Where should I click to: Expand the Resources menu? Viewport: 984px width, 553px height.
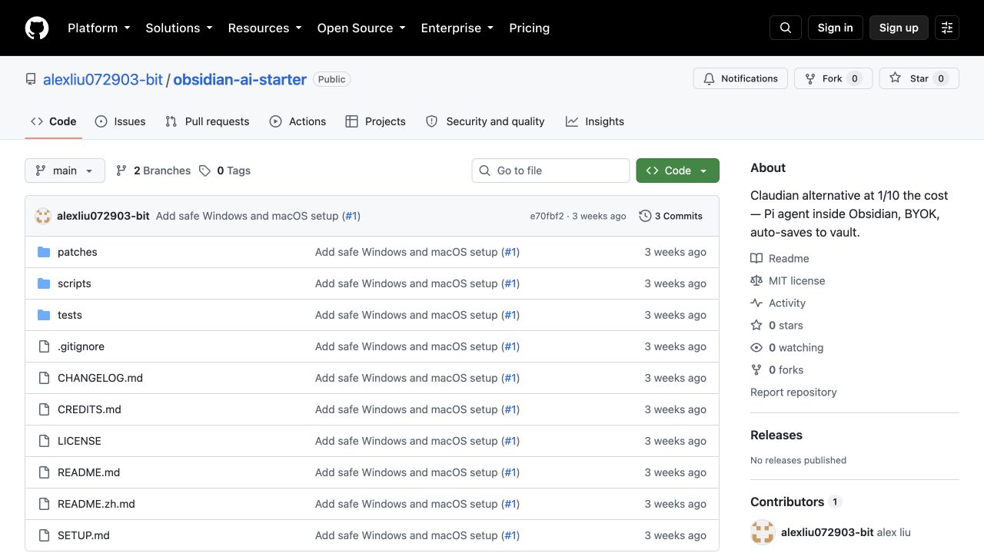pyautogui.click(x=265, y=28)
